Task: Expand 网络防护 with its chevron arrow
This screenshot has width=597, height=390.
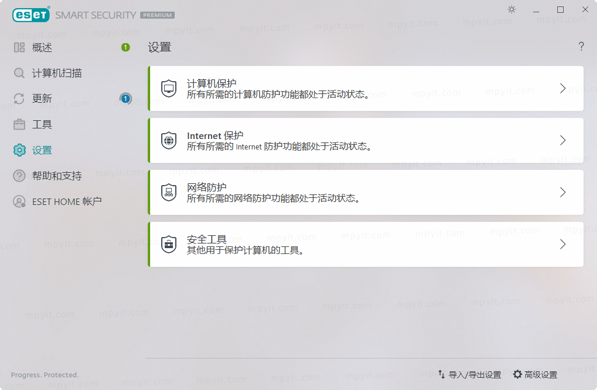Action: click(563, 192)
